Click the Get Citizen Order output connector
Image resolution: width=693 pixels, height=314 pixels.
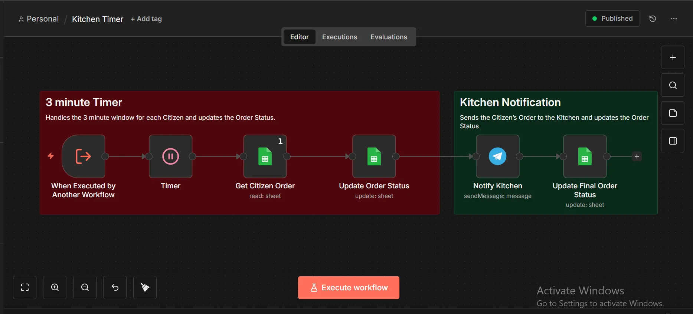(x=287, y=156)
